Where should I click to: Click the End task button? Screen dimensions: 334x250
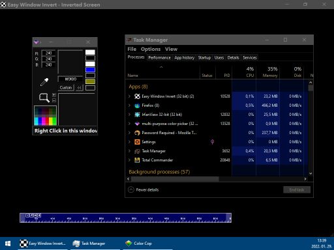[x=297, y=190]
